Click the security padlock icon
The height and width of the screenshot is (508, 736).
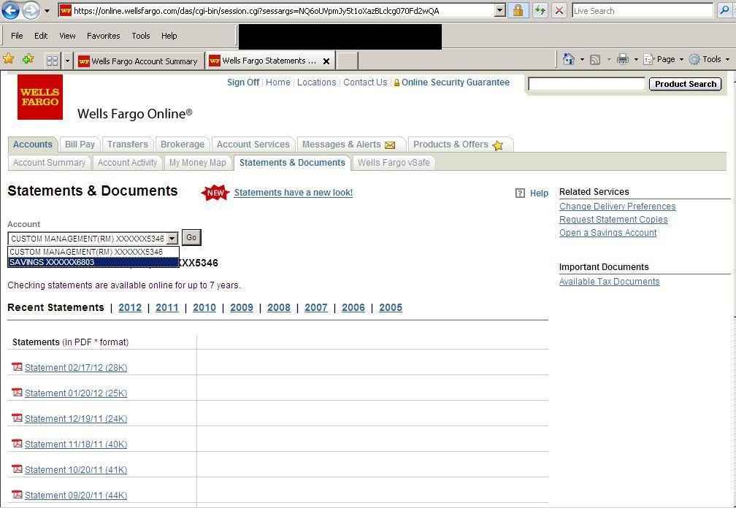click(518, 10)
